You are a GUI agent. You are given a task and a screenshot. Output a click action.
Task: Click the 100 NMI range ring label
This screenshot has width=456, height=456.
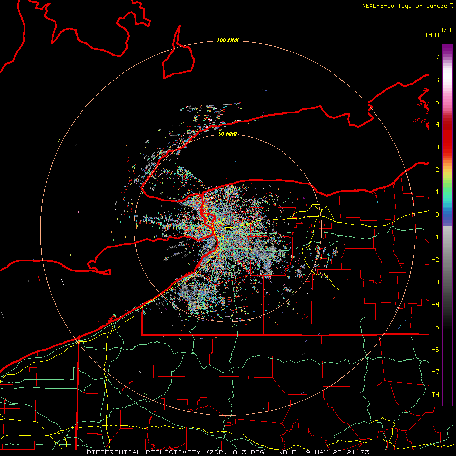(x=227, y=40)
